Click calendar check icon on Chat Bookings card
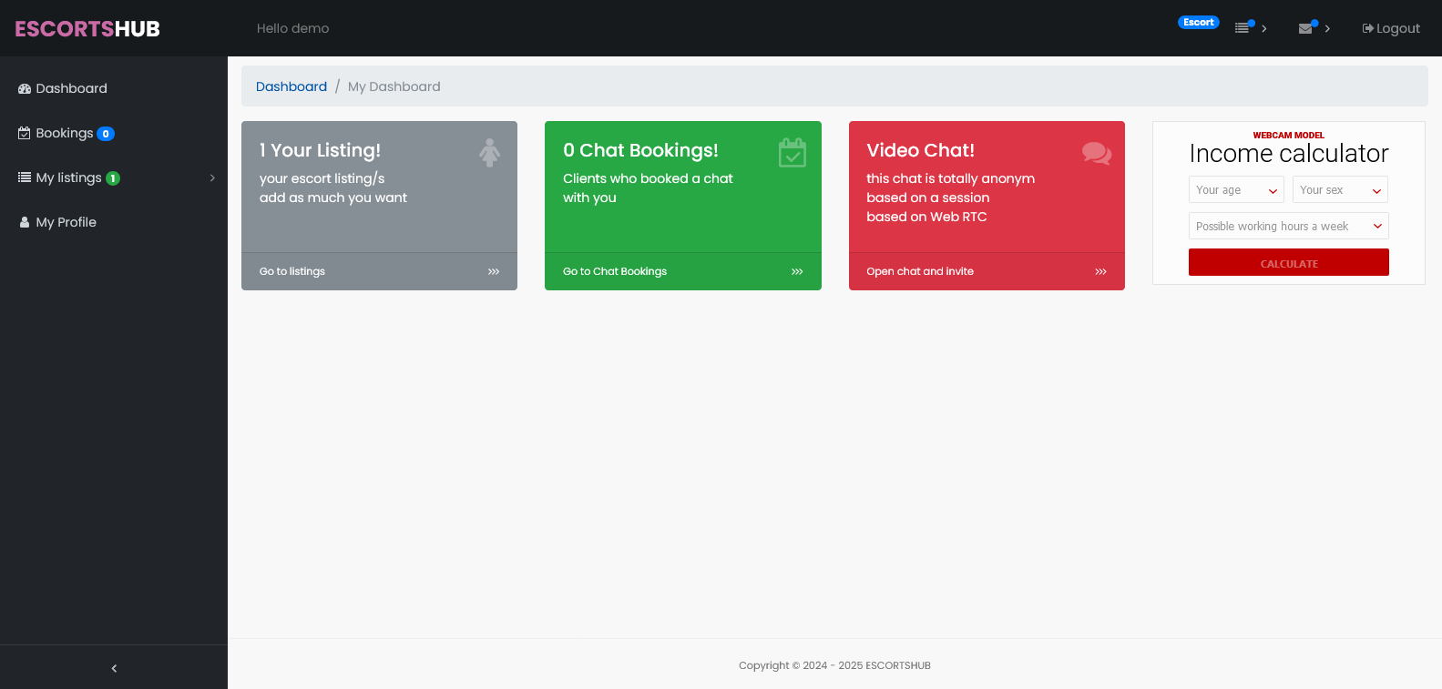 [793, 153]
